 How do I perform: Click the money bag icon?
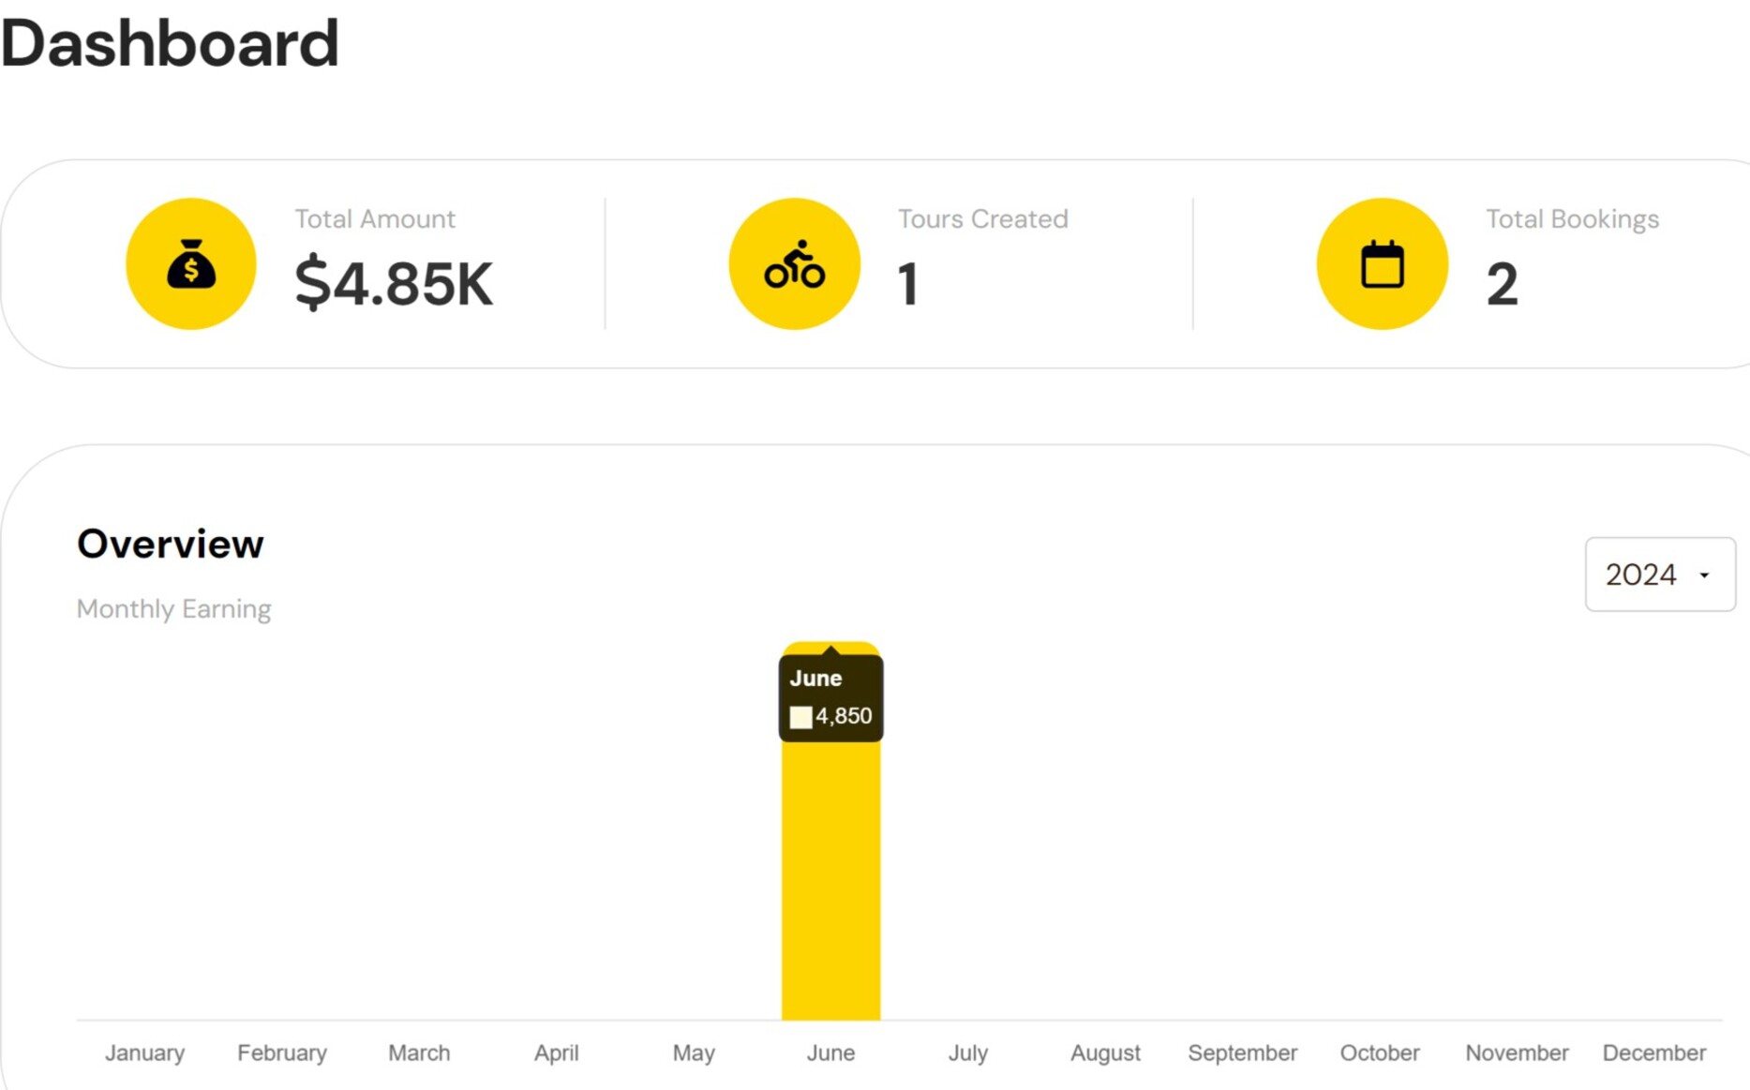coord(191,263)
